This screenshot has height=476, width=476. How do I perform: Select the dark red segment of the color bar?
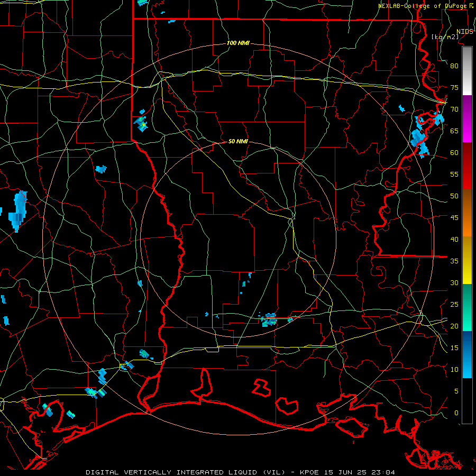pos(467,166)
